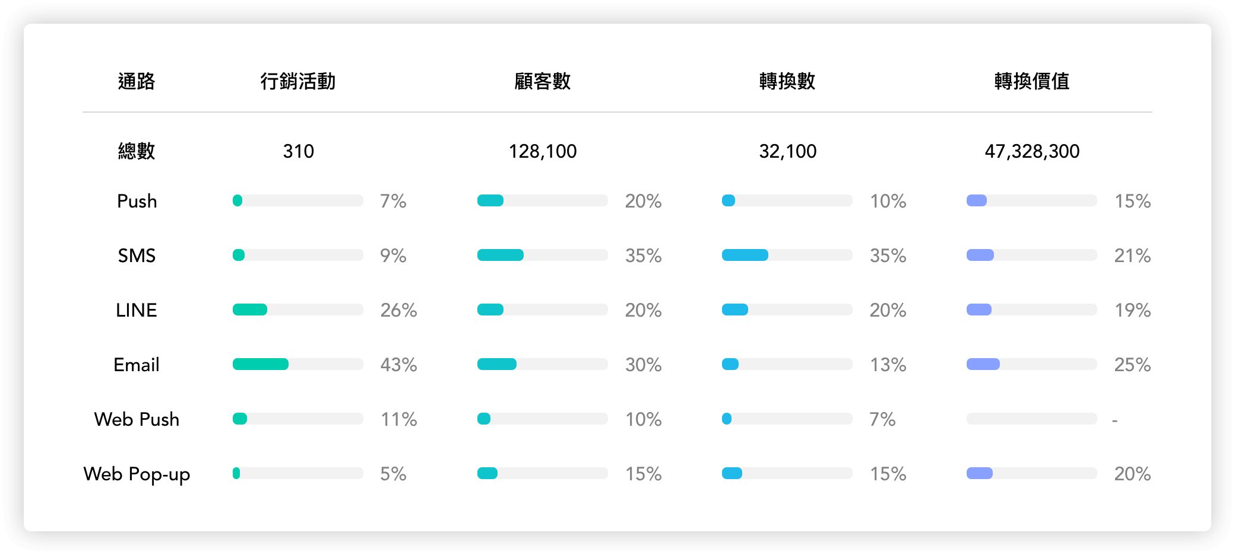The image size is (1235, 555).
Task: Open the LINE channel row
Action: pyautogui.click(x=137, y=310)
